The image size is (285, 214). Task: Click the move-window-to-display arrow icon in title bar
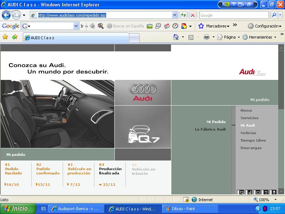coord(241,5)
